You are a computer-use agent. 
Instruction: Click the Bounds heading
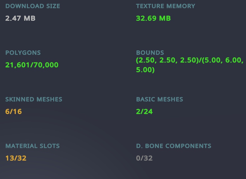(150, 53)
